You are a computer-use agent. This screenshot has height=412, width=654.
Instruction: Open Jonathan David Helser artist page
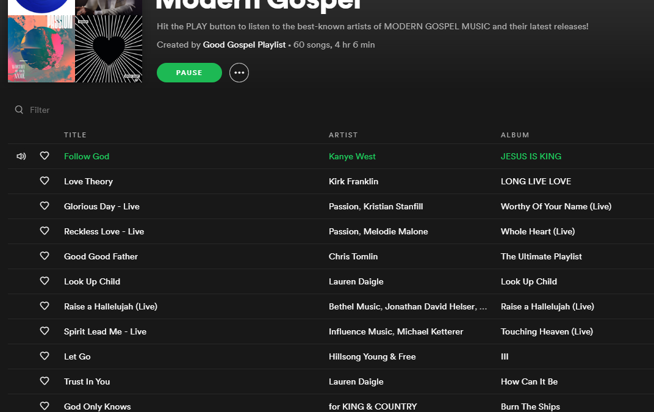point(430,306)
